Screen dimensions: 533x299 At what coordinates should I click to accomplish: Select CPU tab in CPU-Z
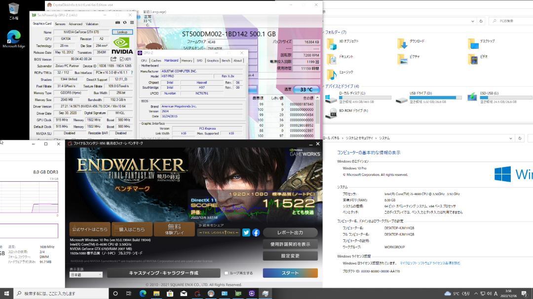pos(144,61)
